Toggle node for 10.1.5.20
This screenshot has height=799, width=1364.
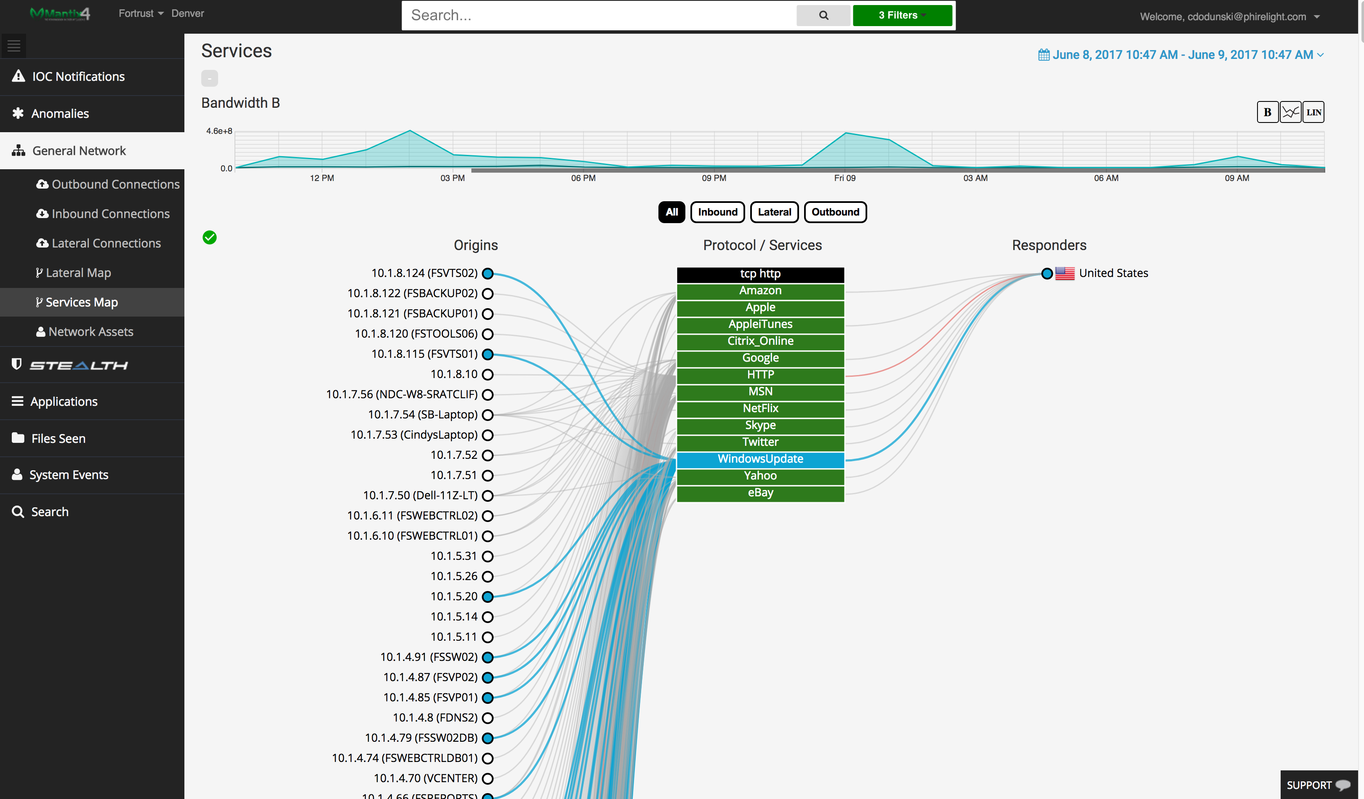488,597
